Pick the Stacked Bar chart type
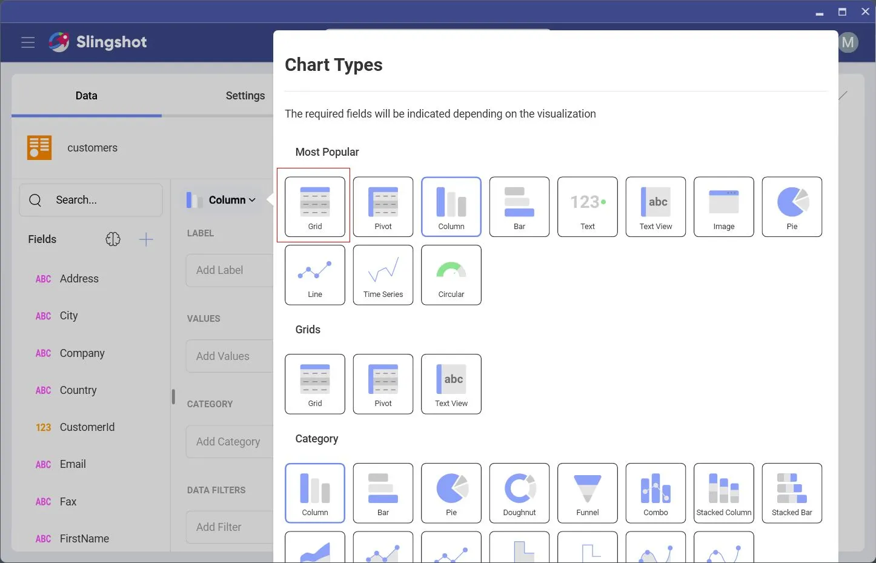876x563 pixels. [x=792, y=493]
